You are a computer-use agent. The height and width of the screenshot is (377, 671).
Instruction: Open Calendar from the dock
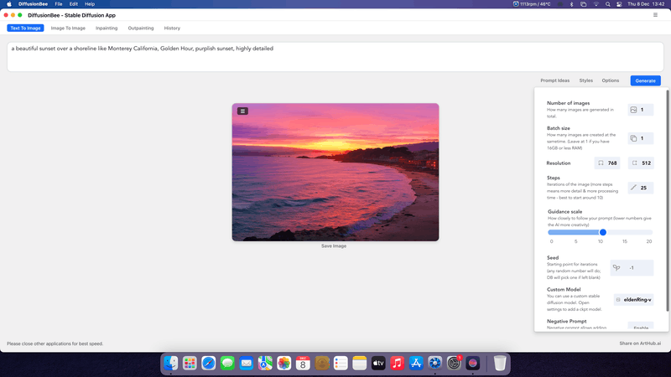(x=303, y=364)
